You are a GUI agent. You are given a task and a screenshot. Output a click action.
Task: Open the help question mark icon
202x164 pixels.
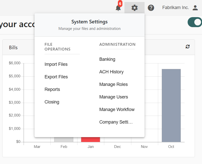pos(151,8)
